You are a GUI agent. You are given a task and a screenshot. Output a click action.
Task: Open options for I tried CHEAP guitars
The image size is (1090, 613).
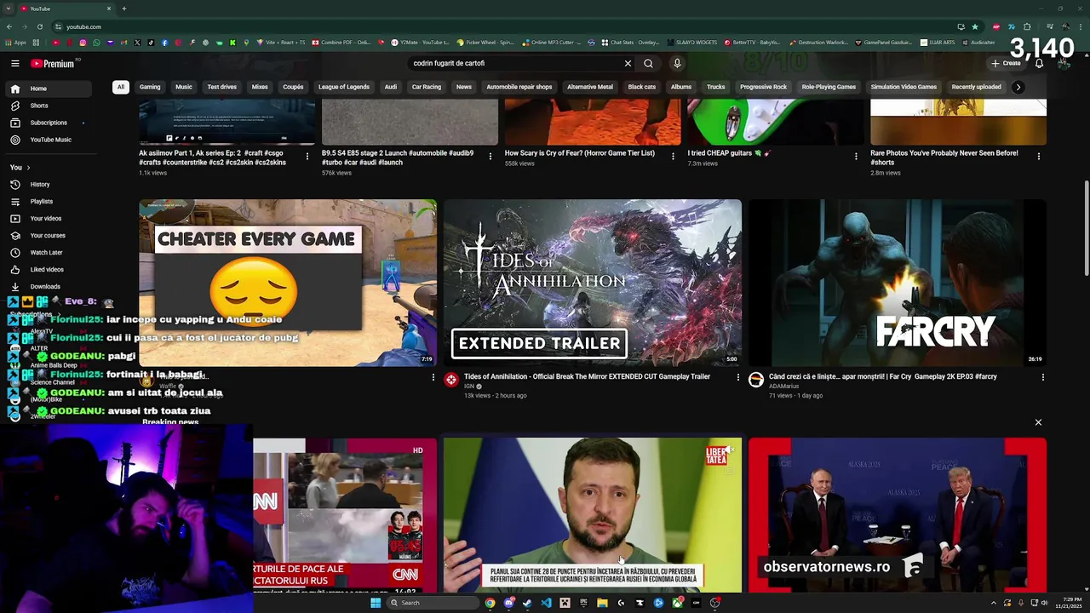click(x=856, y=157)
